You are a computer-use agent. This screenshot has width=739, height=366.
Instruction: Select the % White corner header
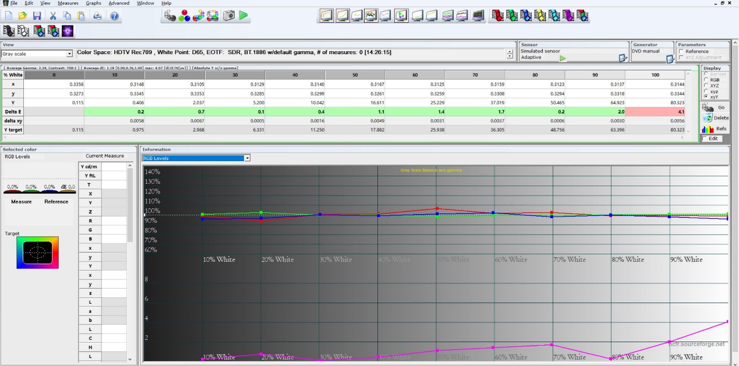coord(13,75)
